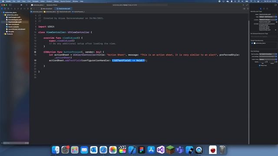Viewport: 278px width, 156px height.
Task: Open QuickTime Player from the Dock
Action: point(199,150)
